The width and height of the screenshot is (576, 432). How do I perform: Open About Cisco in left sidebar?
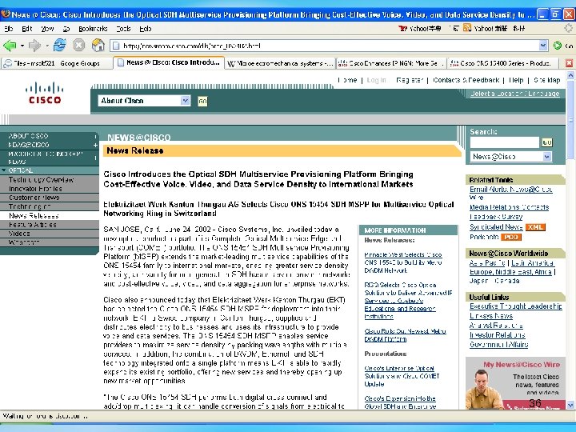(x=29, y=136)
